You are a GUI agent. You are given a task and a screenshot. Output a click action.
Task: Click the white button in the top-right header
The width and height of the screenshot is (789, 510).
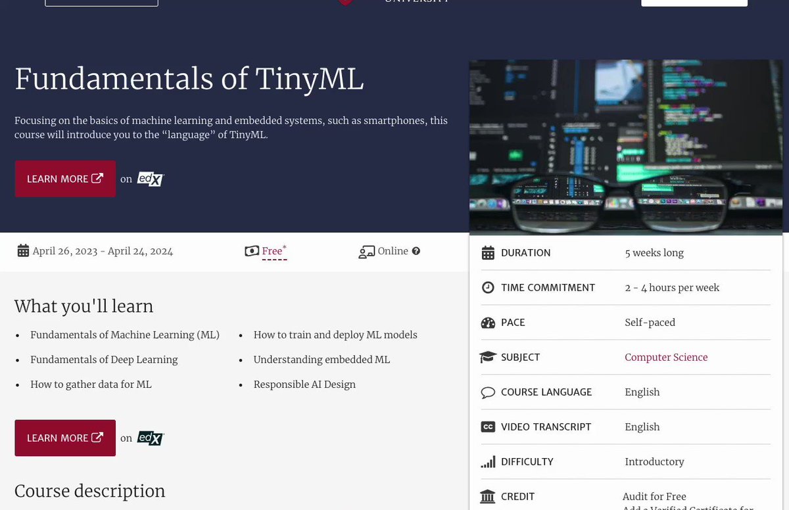(x=694, y=3)
